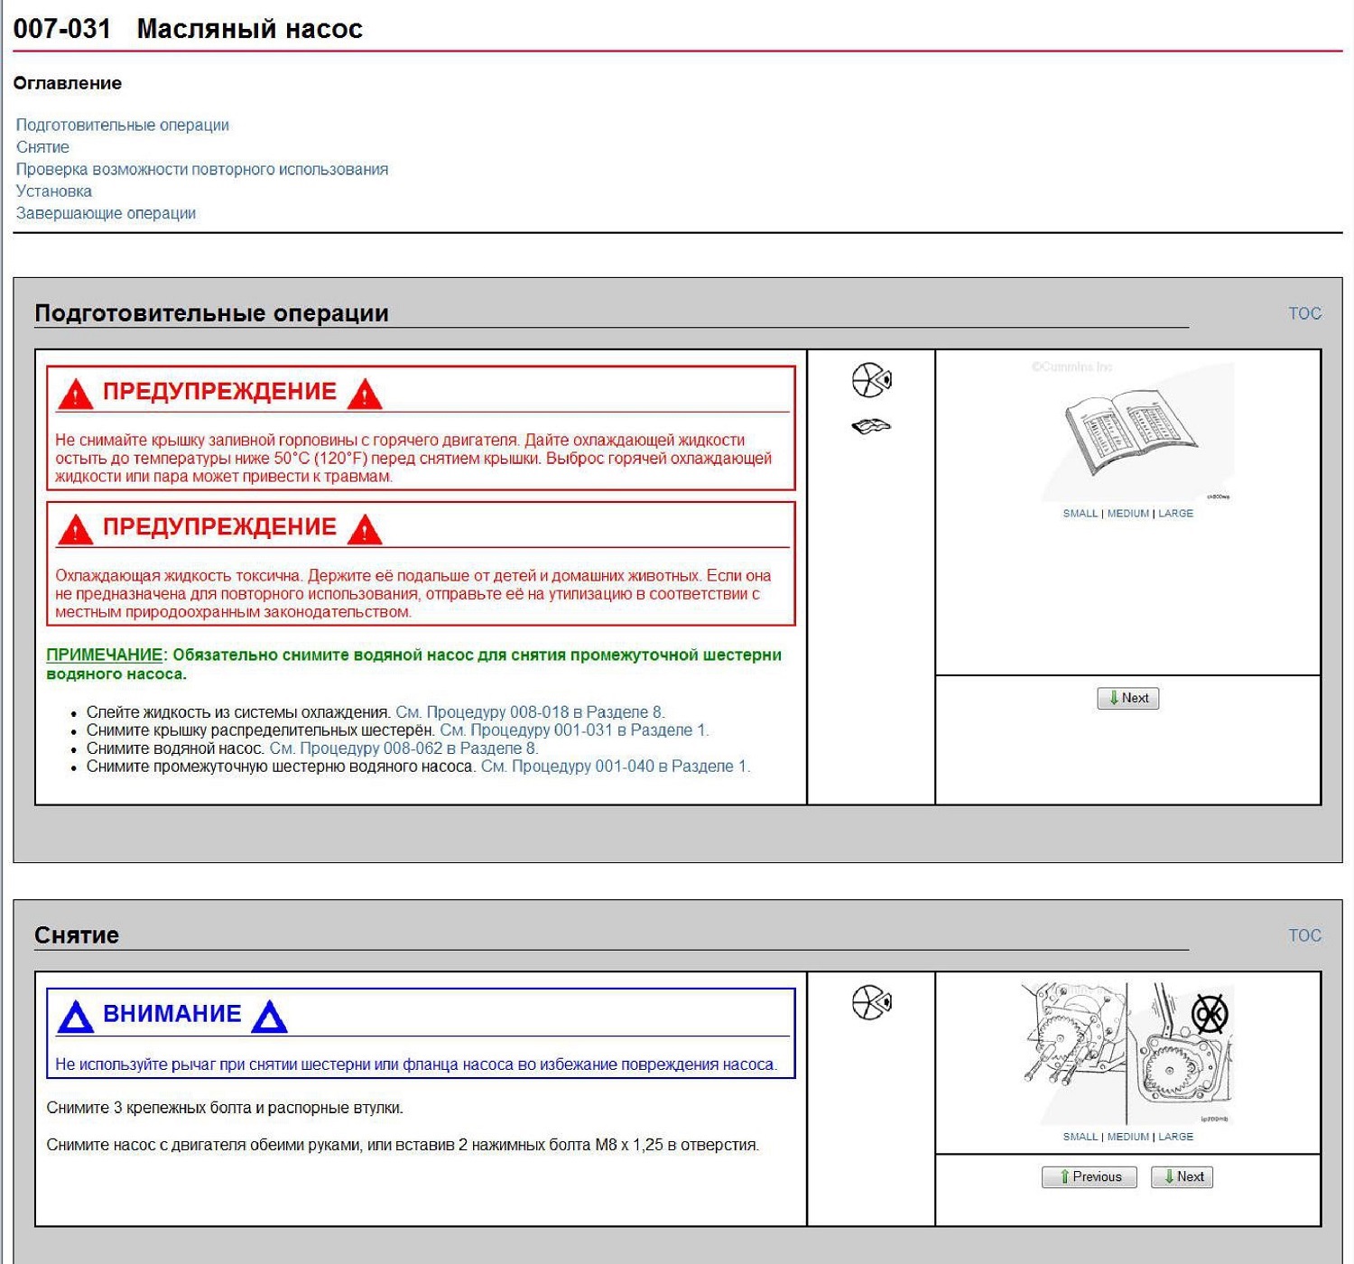Click the service tool wheel icon in preparation section
This screenshot has width=1354, height=1264.
click(871, 380)
